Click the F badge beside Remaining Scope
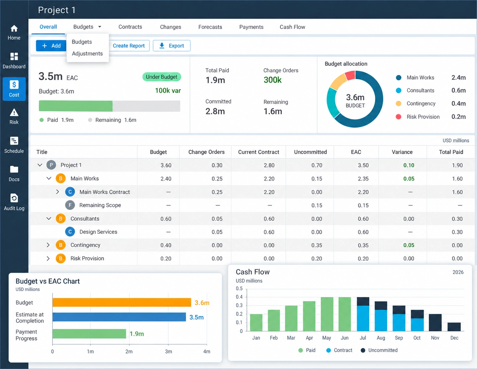The image size is (477, 369). click(70, 205)
